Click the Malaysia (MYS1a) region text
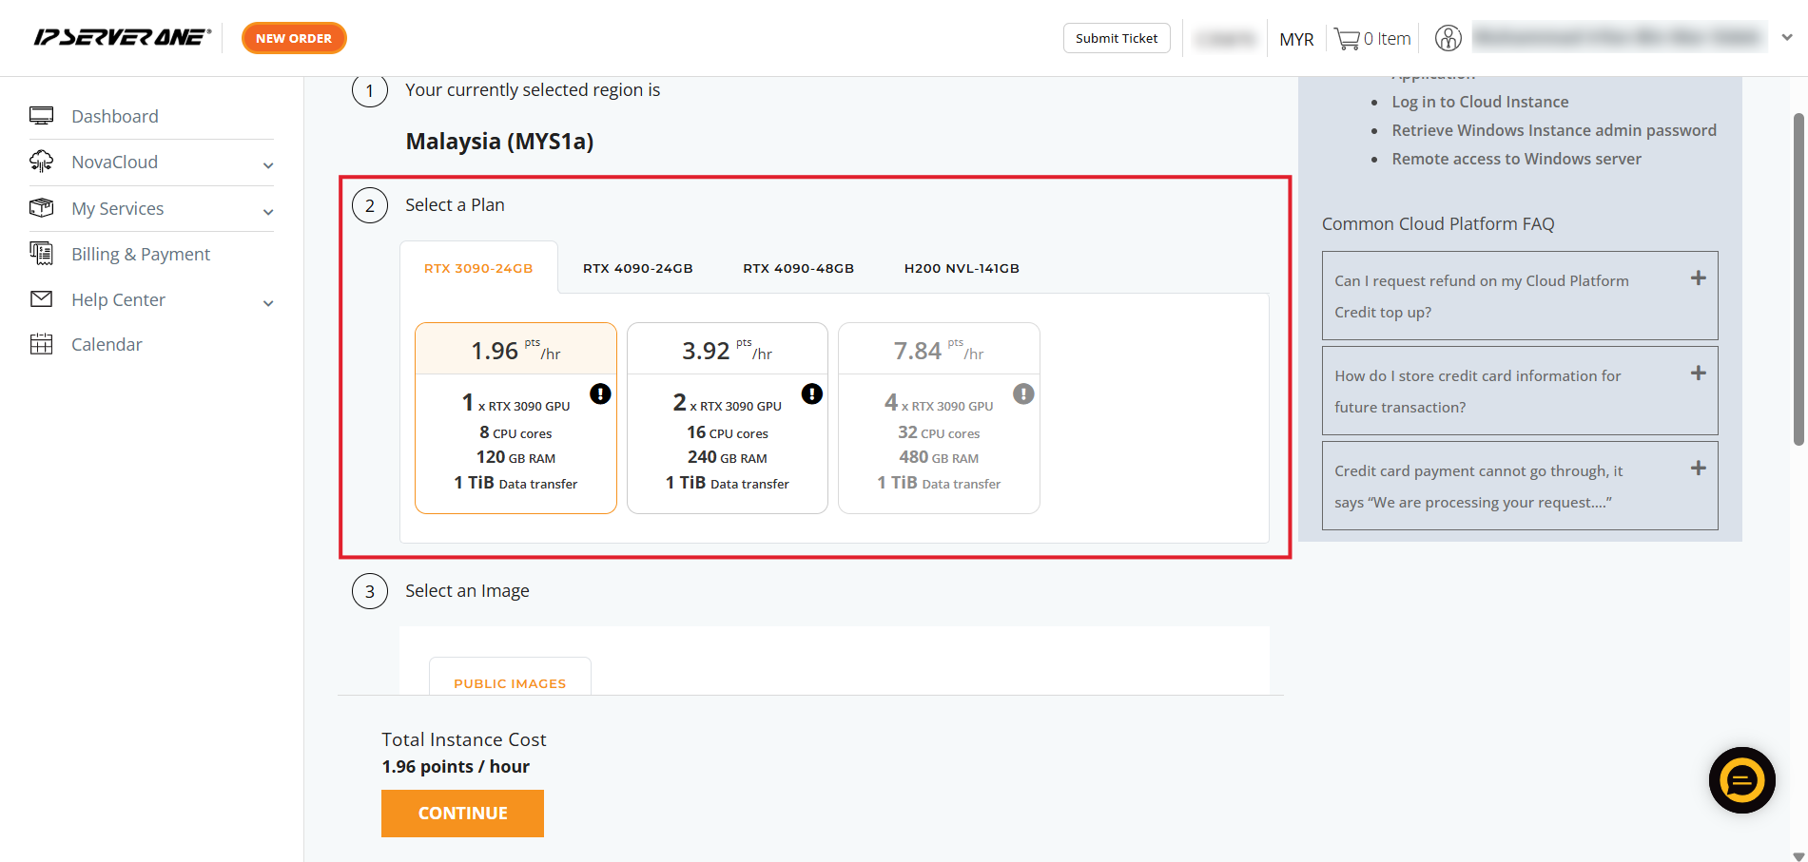1808x862 pixels. (x=499, y=142)
